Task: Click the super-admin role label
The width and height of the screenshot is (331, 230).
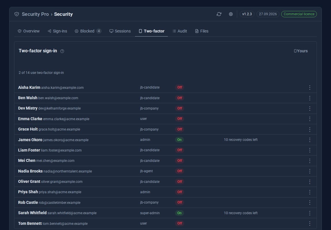Action: point(150,213)
